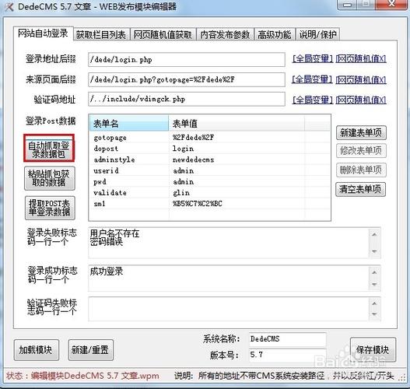Click the 验证码失败标志码 text area
Screen dimensions: 410x389
pyautogui.click(x=228, y=309)
